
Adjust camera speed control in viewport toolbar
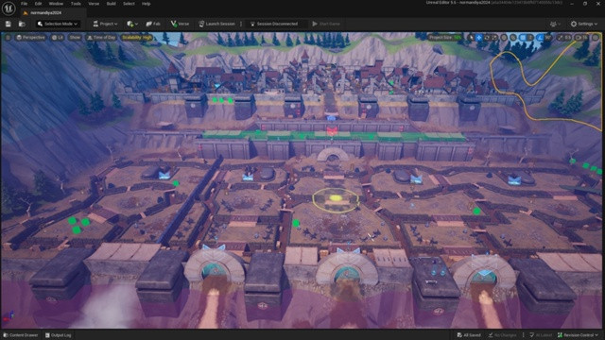tap(581, 38)
